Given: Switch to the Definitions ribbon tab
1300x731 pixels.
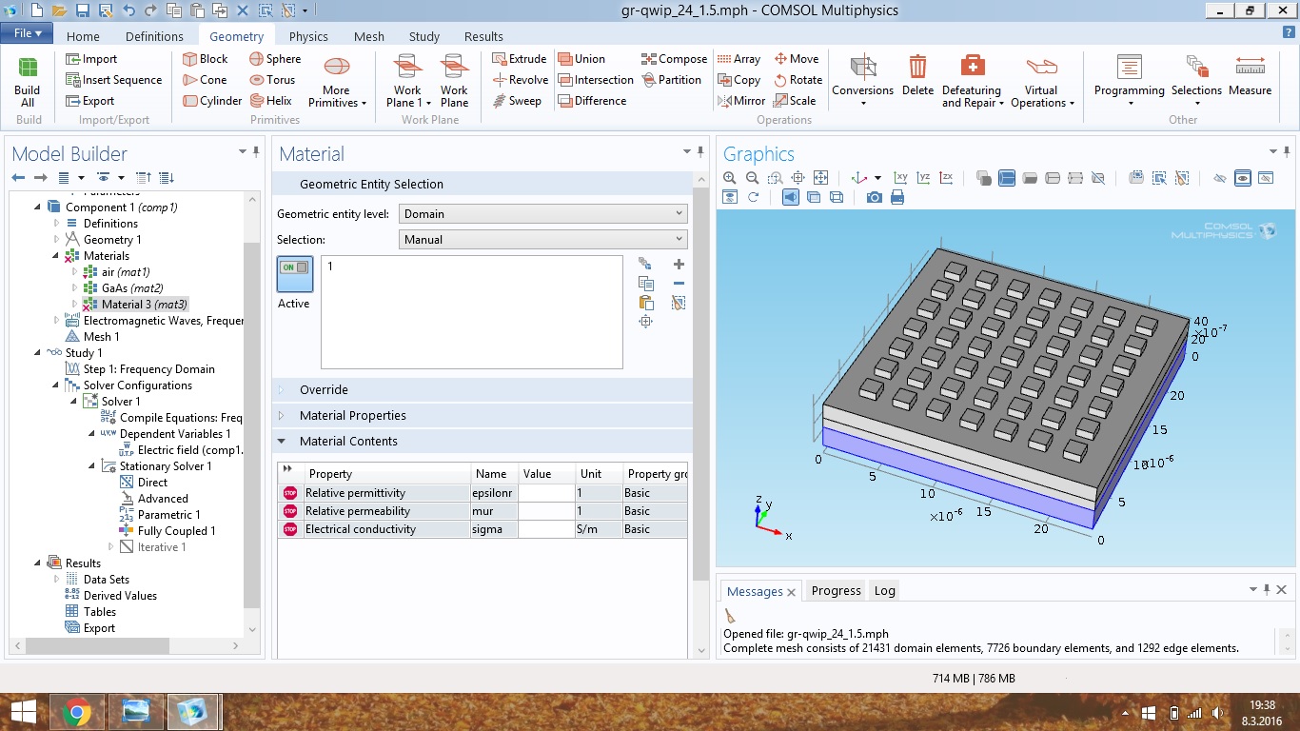Looking at the screenshot, I should click(x=154, y=36).
